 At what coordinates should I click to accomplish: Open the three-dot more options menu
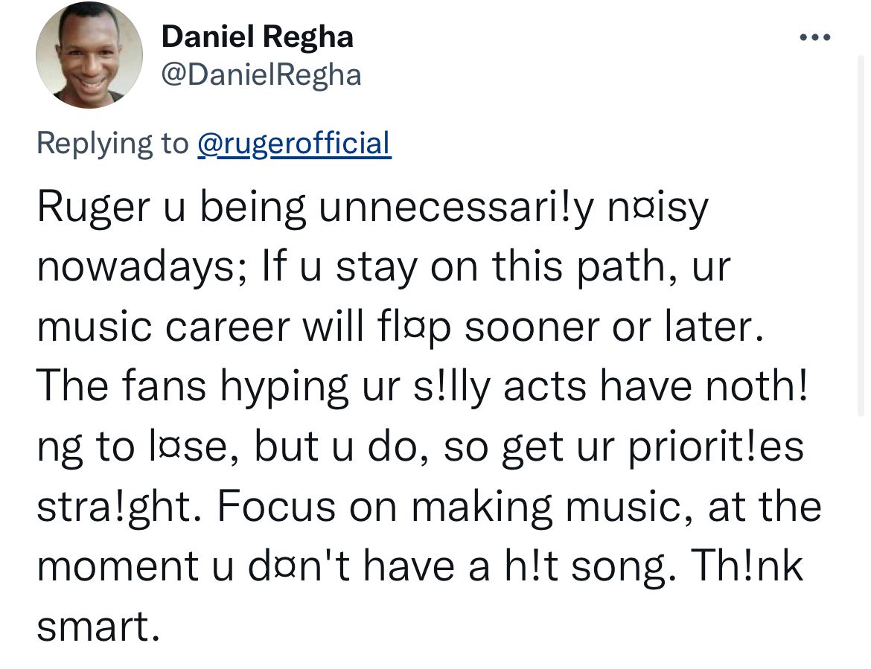click(x=815, y=38)
